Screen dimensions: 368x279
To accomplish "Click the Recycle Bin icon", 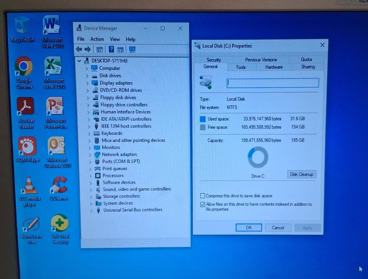I will (22, 25).
